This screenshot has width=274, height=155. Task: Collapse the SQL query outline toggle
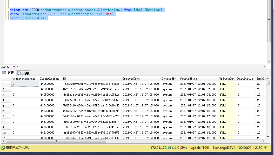pos(8,10)
